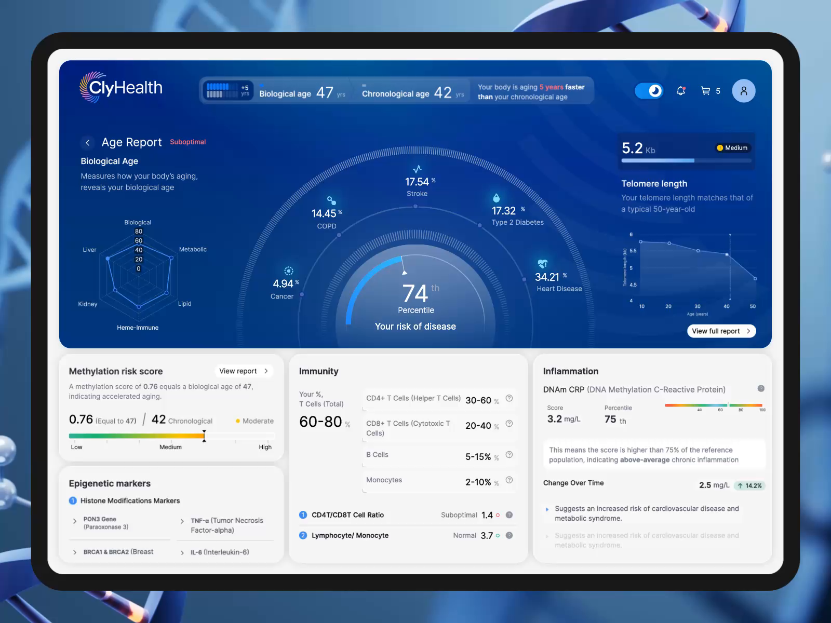
Task: Open the Methylation risk score View report link
Action: click(244, 371)
